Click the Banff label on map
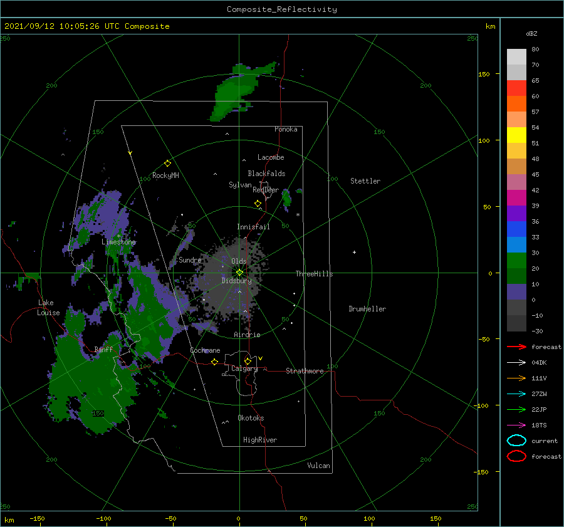The height and width of the screenshot is (527, 564). point(103,349)
